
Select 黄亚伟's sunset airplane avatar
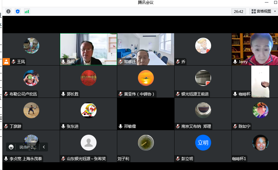[x=146, y=78]
